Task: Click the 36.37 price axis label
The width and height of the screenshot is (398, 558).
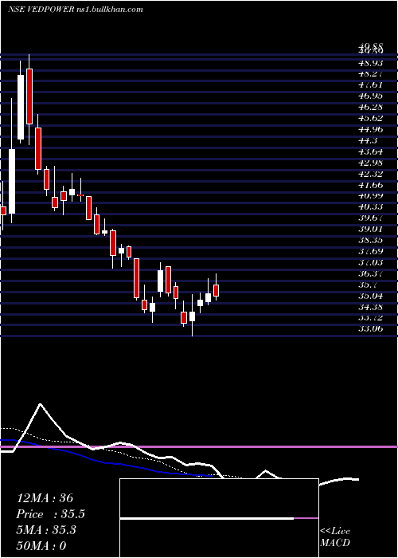Action: tap(371, 273)
